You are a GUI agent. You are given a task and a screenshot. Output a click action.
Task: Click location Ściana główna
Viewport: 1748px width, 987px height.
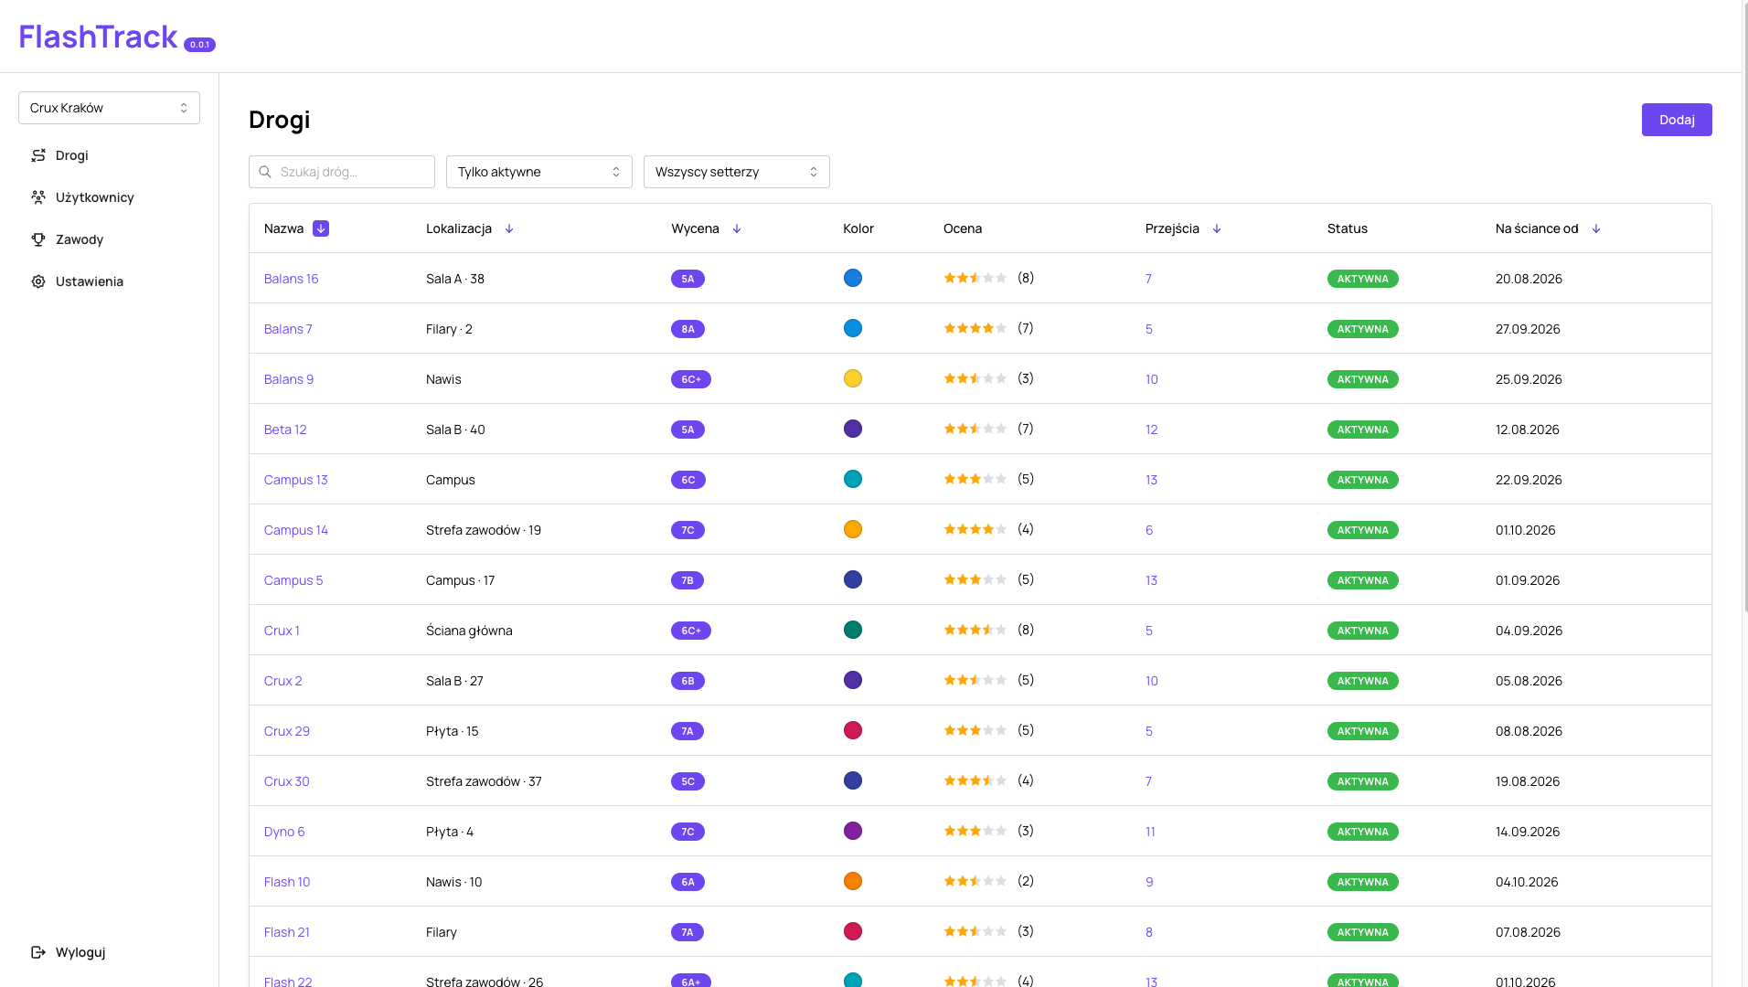click(469, 631)
